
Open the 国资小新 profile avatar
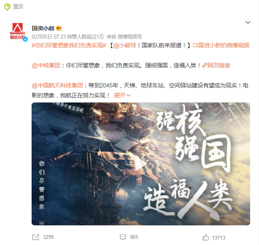point(17,31)
